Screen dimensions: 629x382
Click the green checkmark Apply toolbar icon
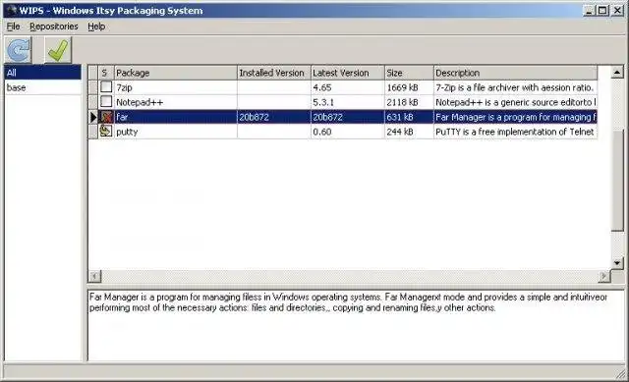(x=58, y=50)
